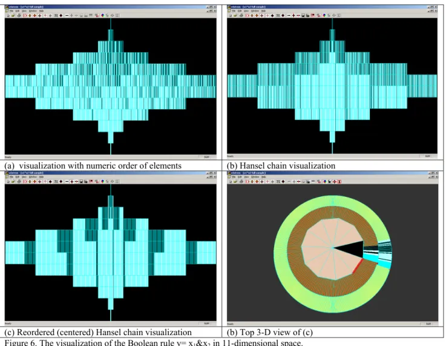Click the red segment on the 3-D disk

(x=358, y=266)
